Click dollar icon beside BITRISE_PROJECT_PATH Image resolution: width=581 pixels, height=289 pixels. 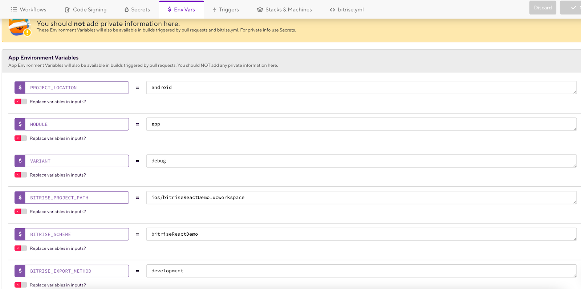(20, 197)
